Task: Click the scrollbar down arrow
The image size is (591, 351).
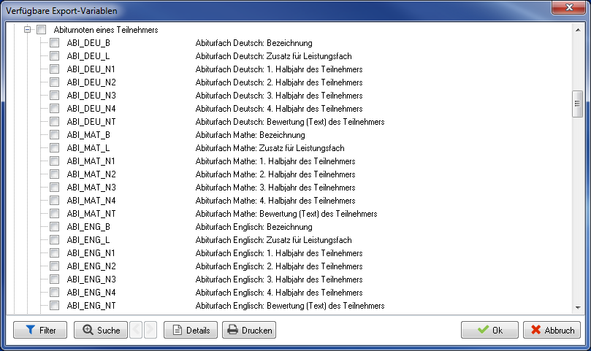Action: pyautogui.click(x=577, y=308)
